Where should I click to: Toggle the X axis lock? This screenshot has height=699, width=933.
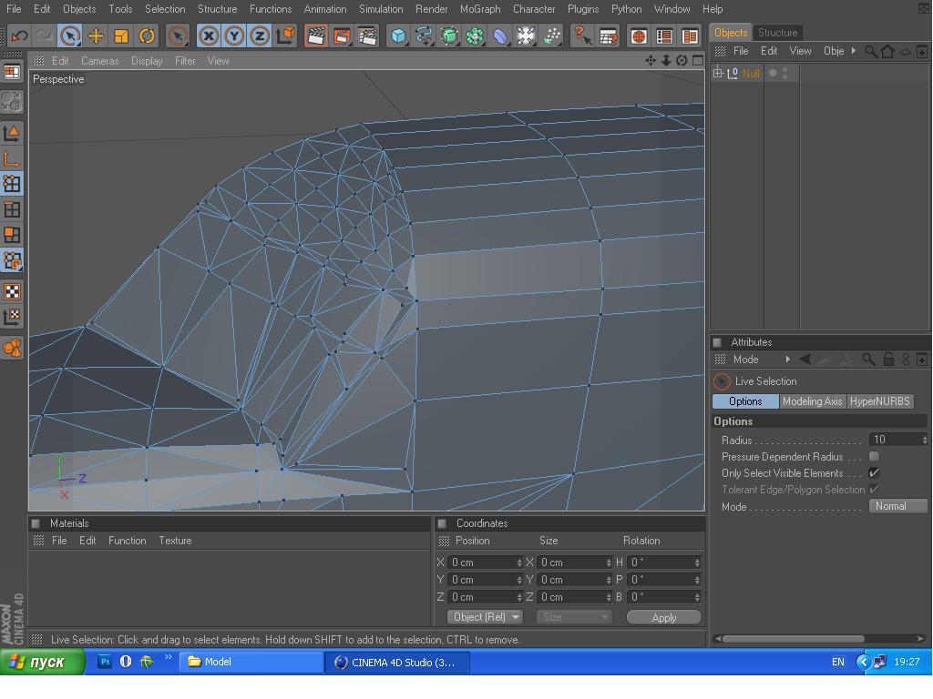pyautogui.click(x=209, y=36)
